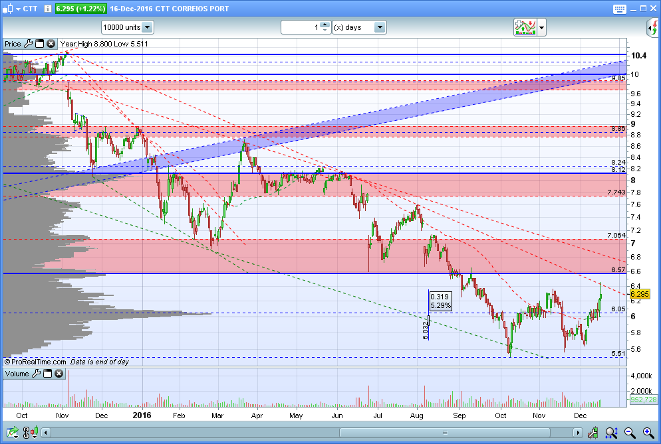The width and height of the screenshot is (661, 444).
Task: Click the zoom horizontal fit magnifier icon
Action: tap(611, 432)
